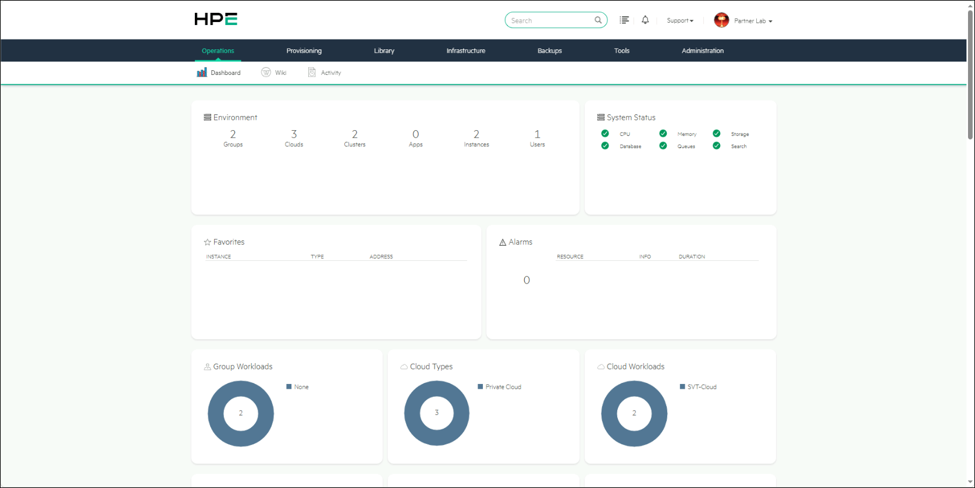
Task: Open the task list icon
Action: (624, 20)
